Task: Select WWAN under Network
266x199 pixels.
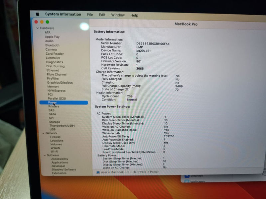Action: point(55,148)
